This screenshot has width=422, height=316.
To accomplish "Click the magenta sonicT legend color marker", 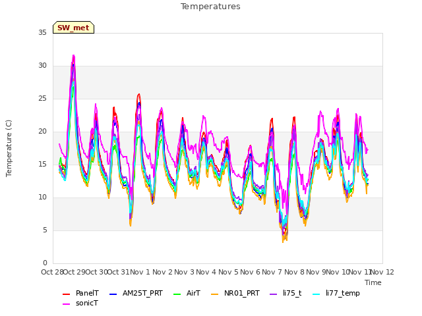I will pyautogui.click(x=66, y=304).
